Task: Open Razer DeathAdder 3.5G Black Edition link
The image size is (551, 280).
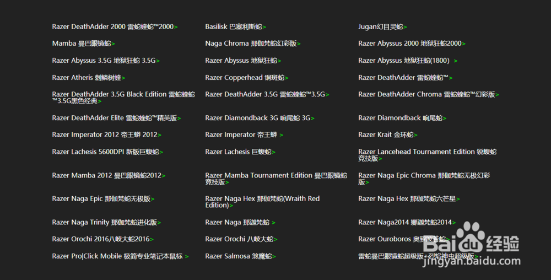Action: pyautogui.click(x=123, y=98)
